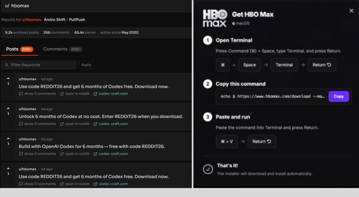
Task: Open the last REDDIT26 post in reddit
Action: pyautogui.click(x=75, y=184)
